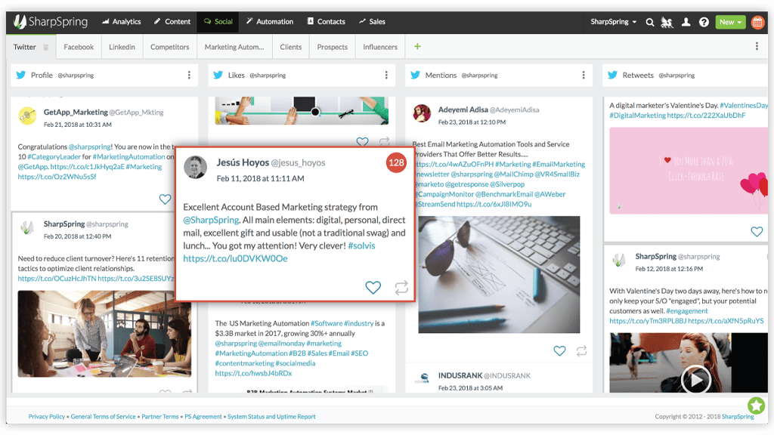
Task: Open the Influencers tab
Action: click(x=380, y=47)
